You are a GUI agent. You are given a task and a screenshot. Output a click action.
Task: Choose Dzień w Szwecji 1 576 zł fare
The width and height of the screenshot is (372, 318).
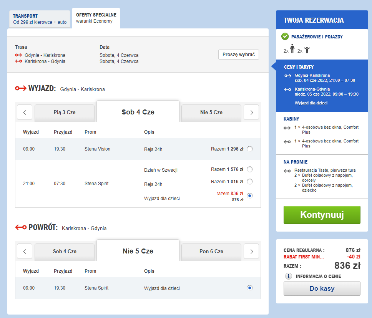tap(250, 169)
